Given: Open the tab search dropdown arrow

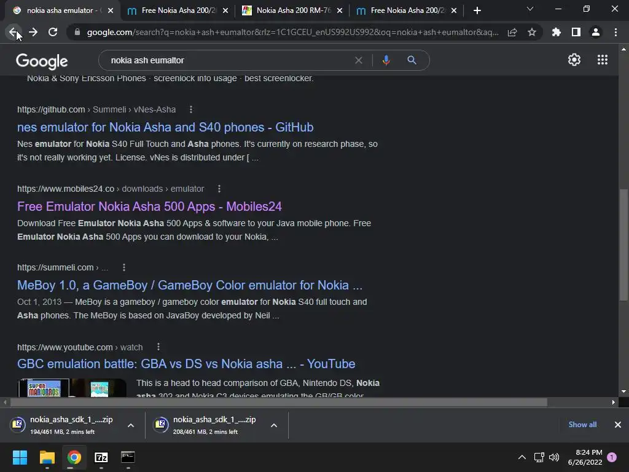Looking at the screenshot, I should (x=530, y=9).
